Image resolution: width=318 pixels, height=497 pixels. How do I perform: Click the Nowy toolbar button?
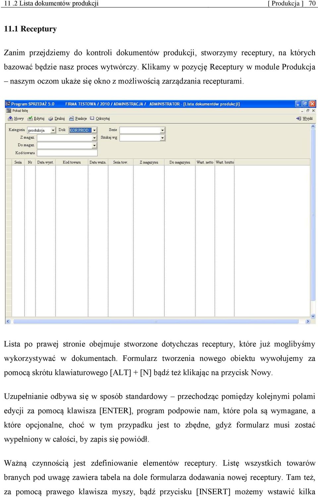tap(16, 118)
